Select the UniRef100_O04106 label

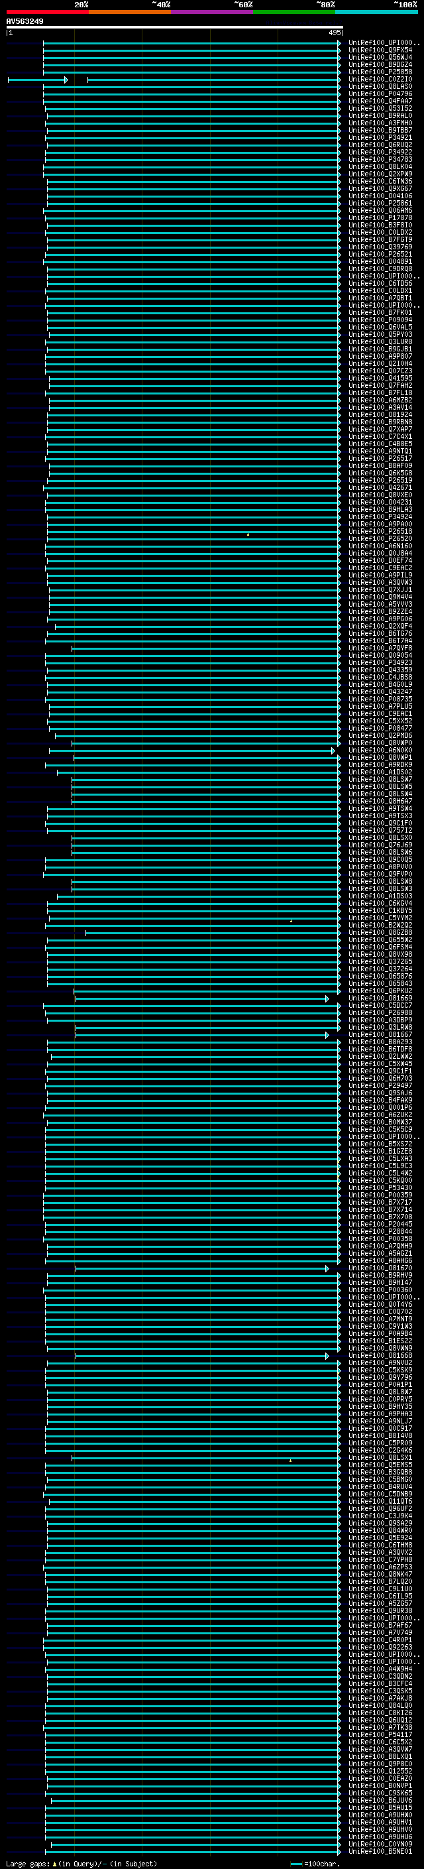click(x=380, y=196)
